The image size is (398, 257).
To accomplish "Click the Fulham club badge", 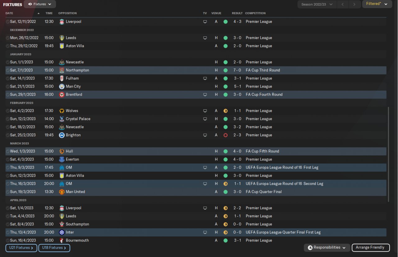I will coord(62,79).
